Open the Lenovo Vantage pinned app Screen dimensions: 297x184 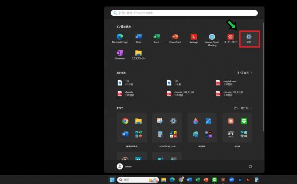pyautogui.click(x=194, y=38)
